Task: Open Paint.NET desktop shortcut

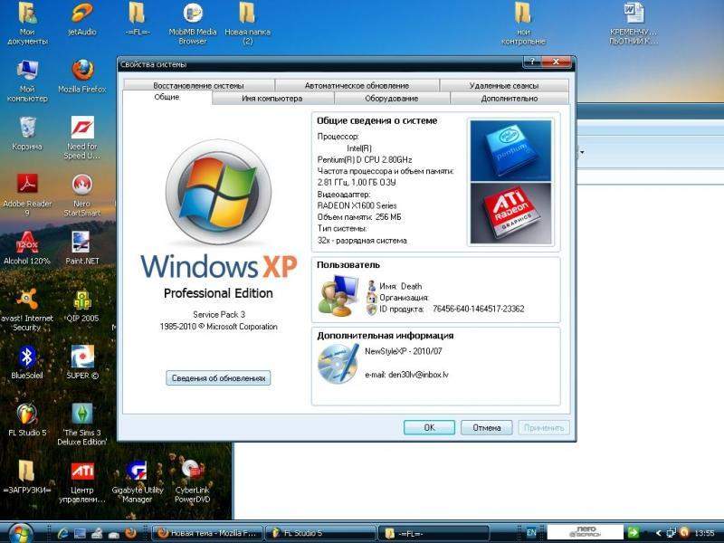Action: (x=82, y=243)
